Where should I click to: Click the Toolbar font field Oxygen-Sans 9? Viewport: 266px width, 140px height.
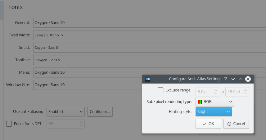point(150,60)
